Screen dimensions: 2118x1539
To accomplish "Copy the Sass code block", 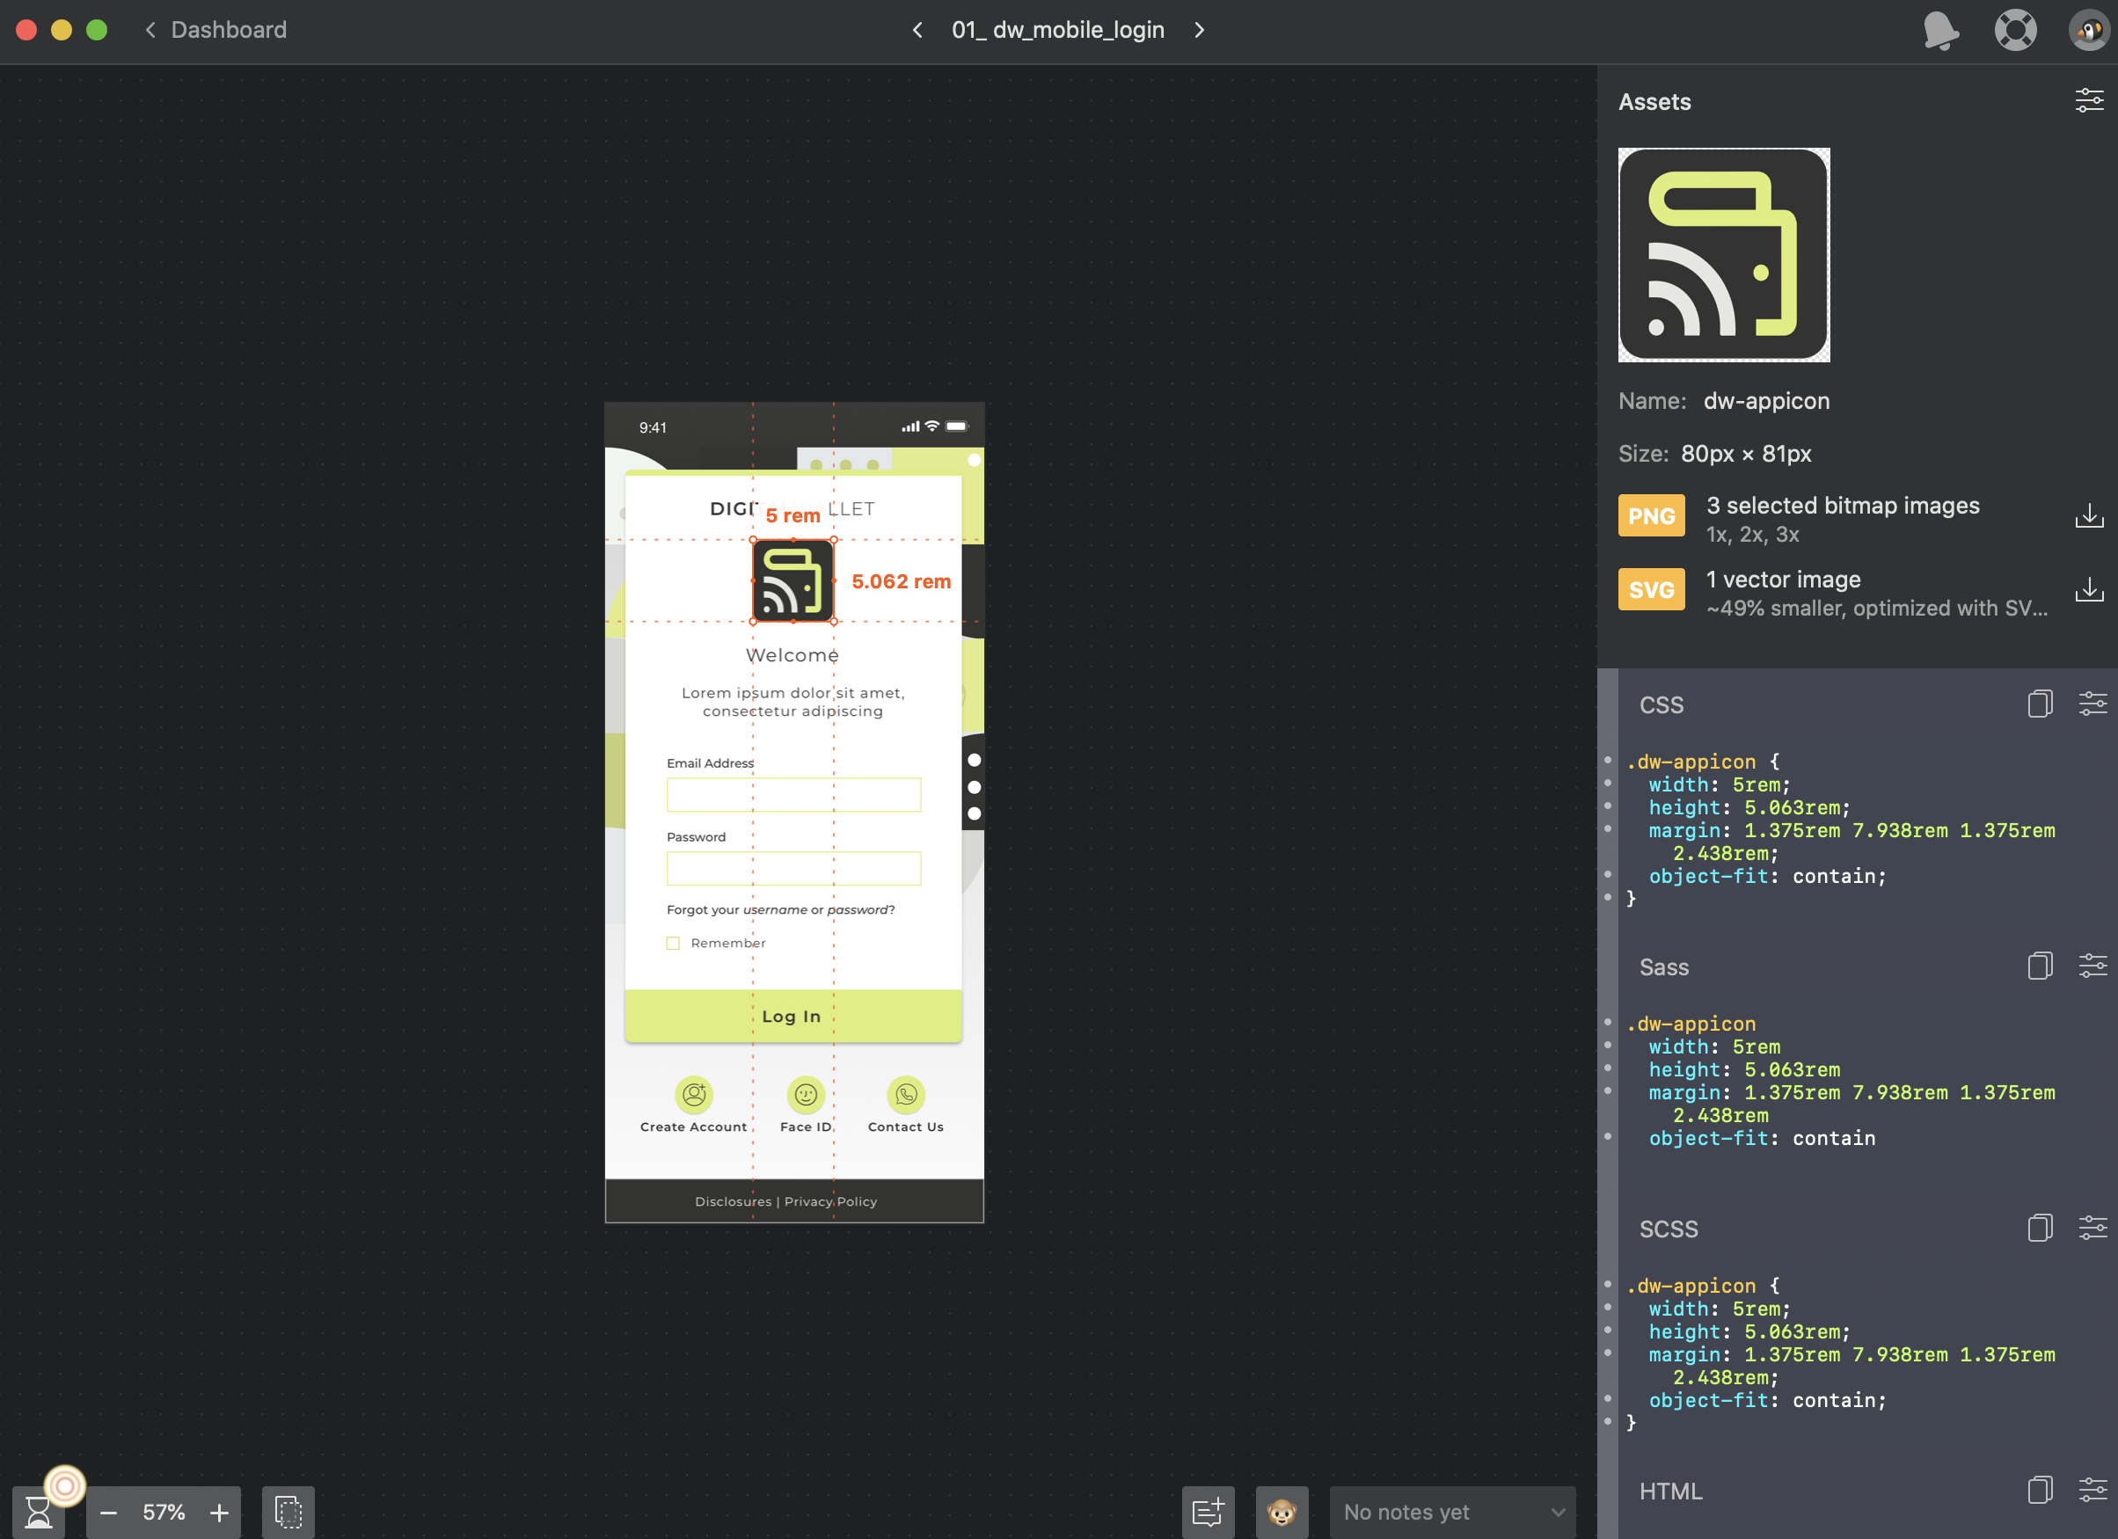I will [x=2039, y=966].
